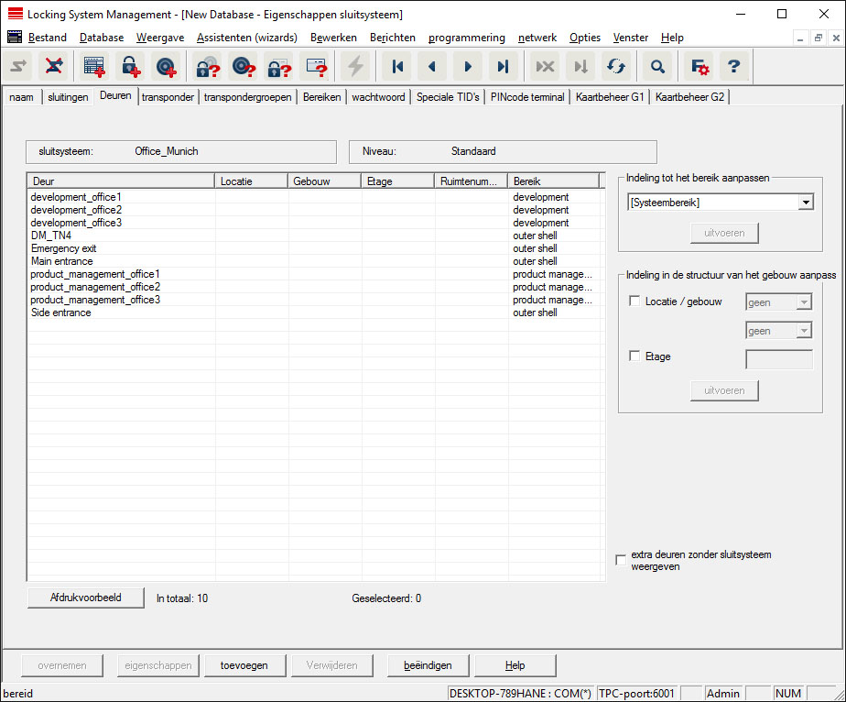The image size is (846, 702).
Task: Jump to the last record
Action: click(502, 66)
